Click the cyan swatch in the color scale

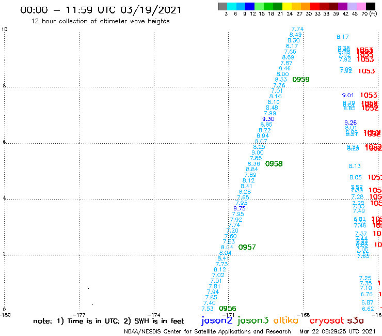[x=232, y=6]
